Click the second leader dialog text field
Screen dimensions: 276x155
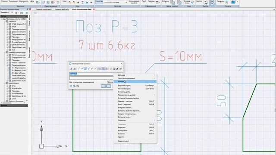91,78
